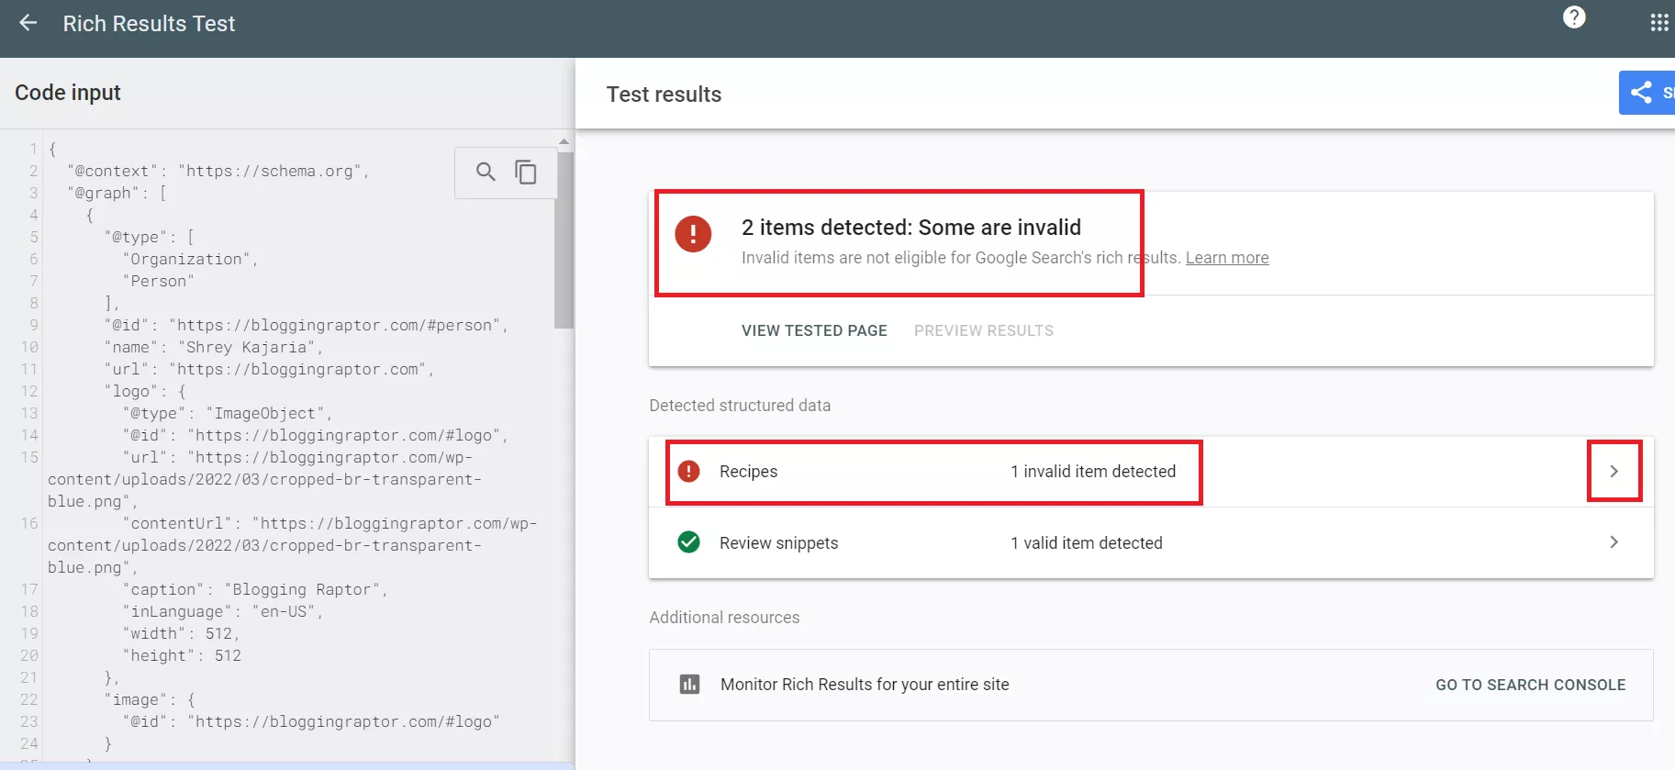Click the '"width": 512' code line

pyautogui.click(x=181, y=633)
